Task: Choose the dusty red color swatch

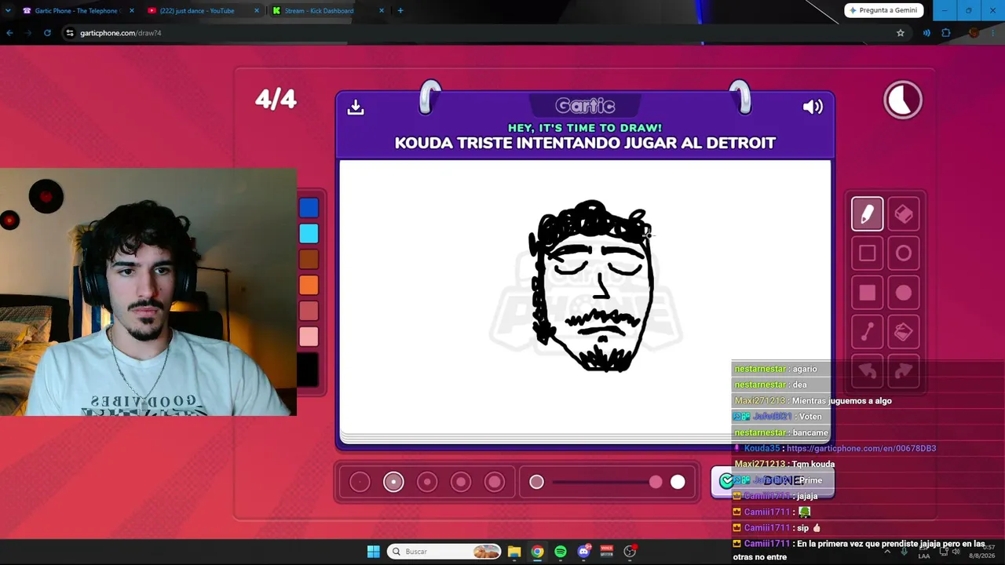Action: tap(309, 312)
